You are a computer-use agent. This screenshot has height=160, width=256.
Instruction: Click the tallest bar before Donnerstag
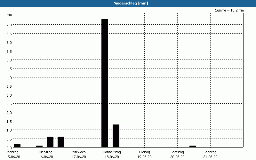coord(105,83)
